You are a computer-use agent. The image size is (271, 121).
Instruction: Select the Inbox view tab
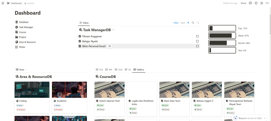(x=84, y=23)
